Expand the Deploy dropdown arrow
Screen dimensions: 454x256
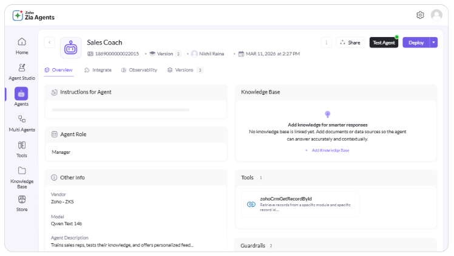(x=433, y=43)
